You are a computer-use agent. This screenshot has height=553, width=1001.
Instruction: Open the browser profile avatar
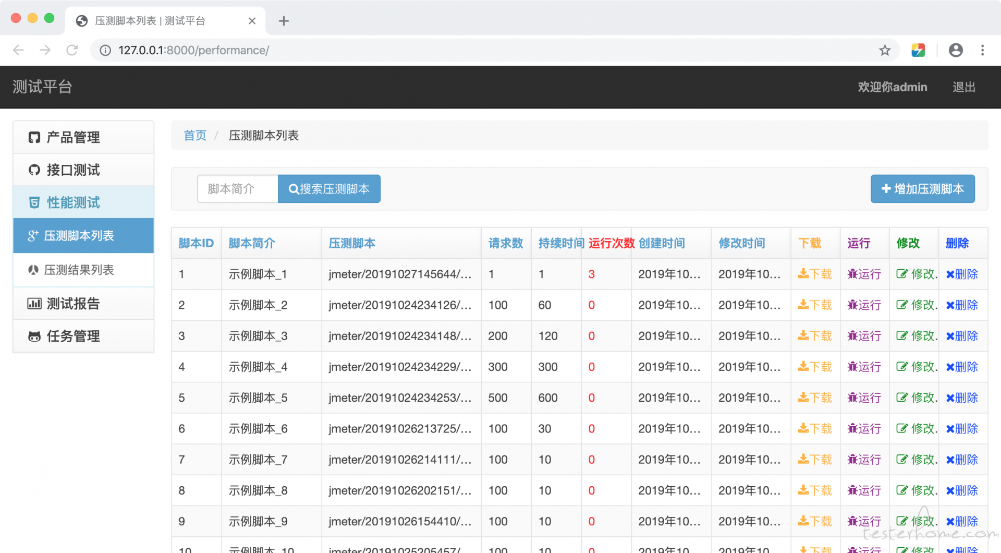[x=956, y=50]
